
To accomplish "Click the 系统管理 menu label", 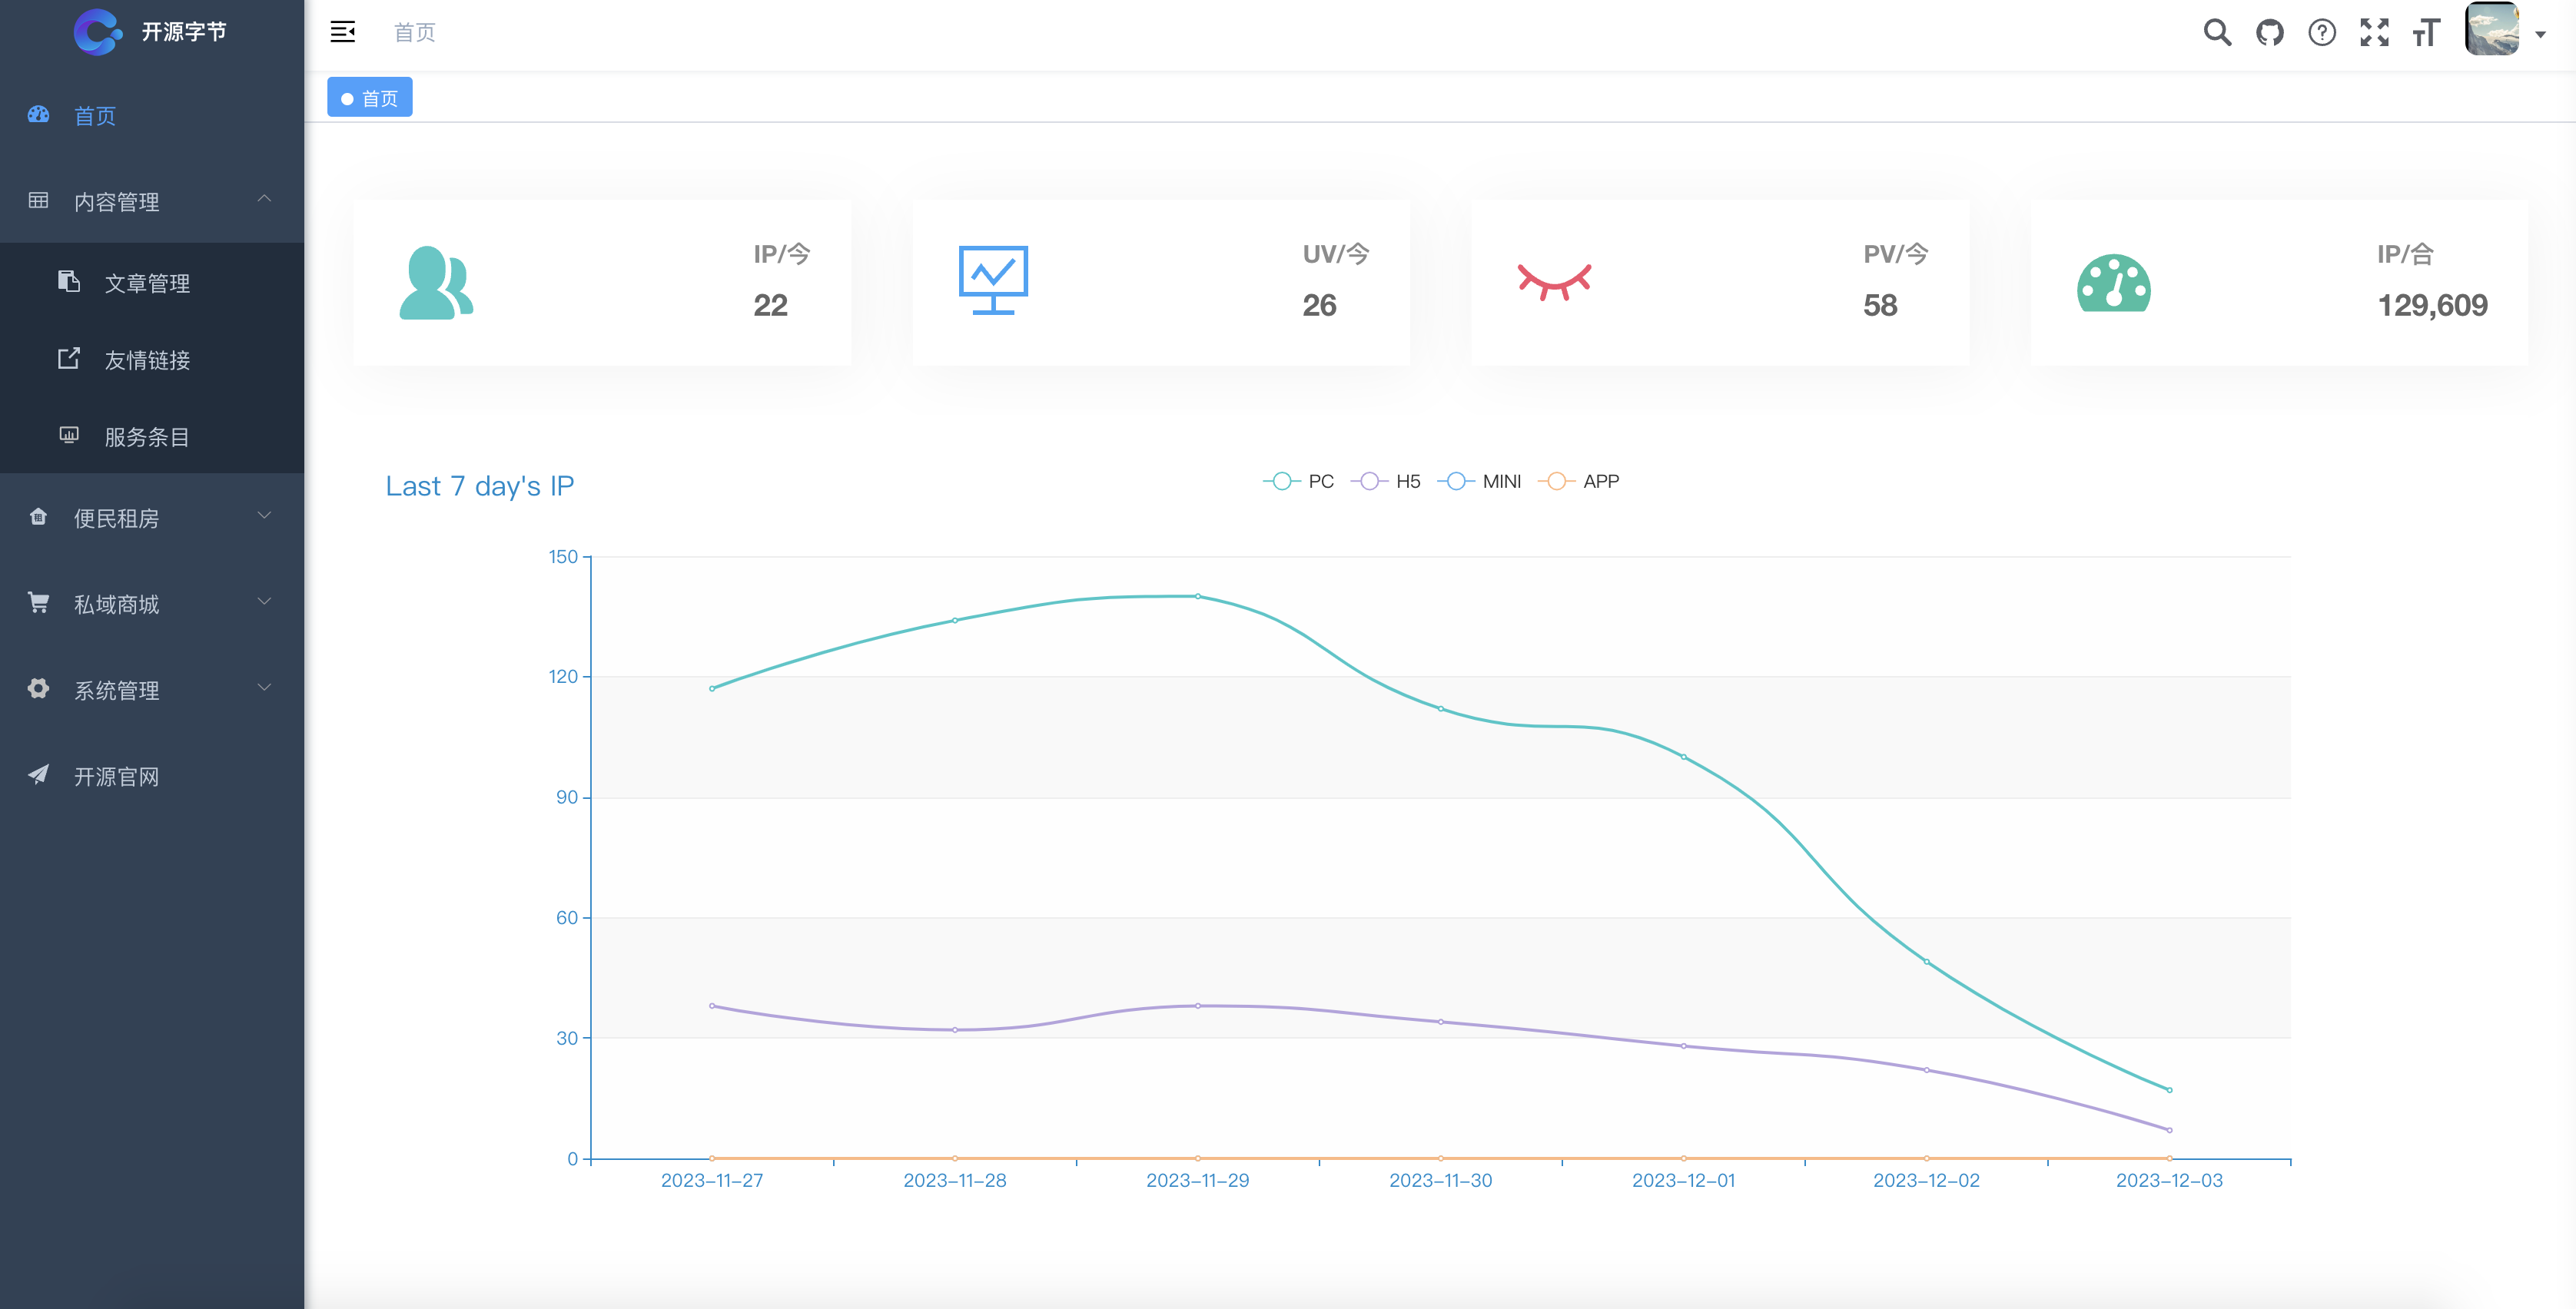I will point(117,691).
